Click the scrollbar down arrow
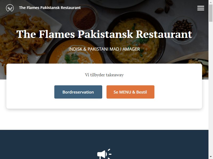Viewport: 213px width, 159px height. tap(211, 157)
